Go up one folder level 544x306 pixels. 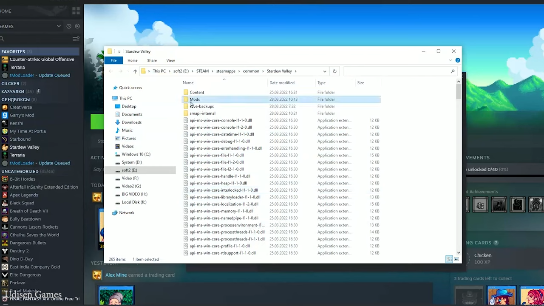(x=135, y=71)
